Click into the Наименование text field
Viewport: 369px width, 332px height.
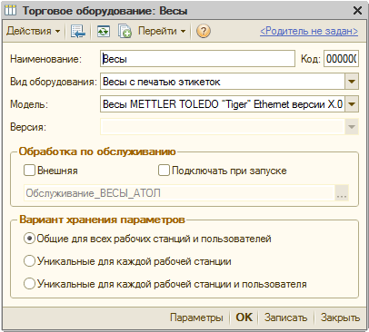(197, 59)
